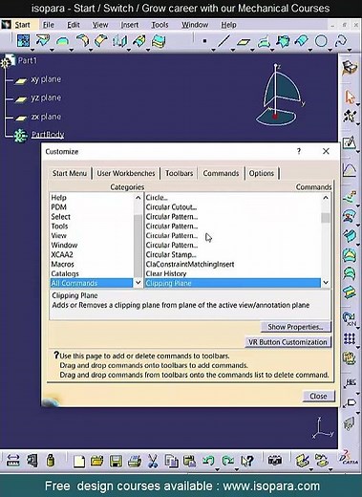Viewport: 362px width, 497px height.
Task: Cut with the scissors icon
Action: [153, 461]
